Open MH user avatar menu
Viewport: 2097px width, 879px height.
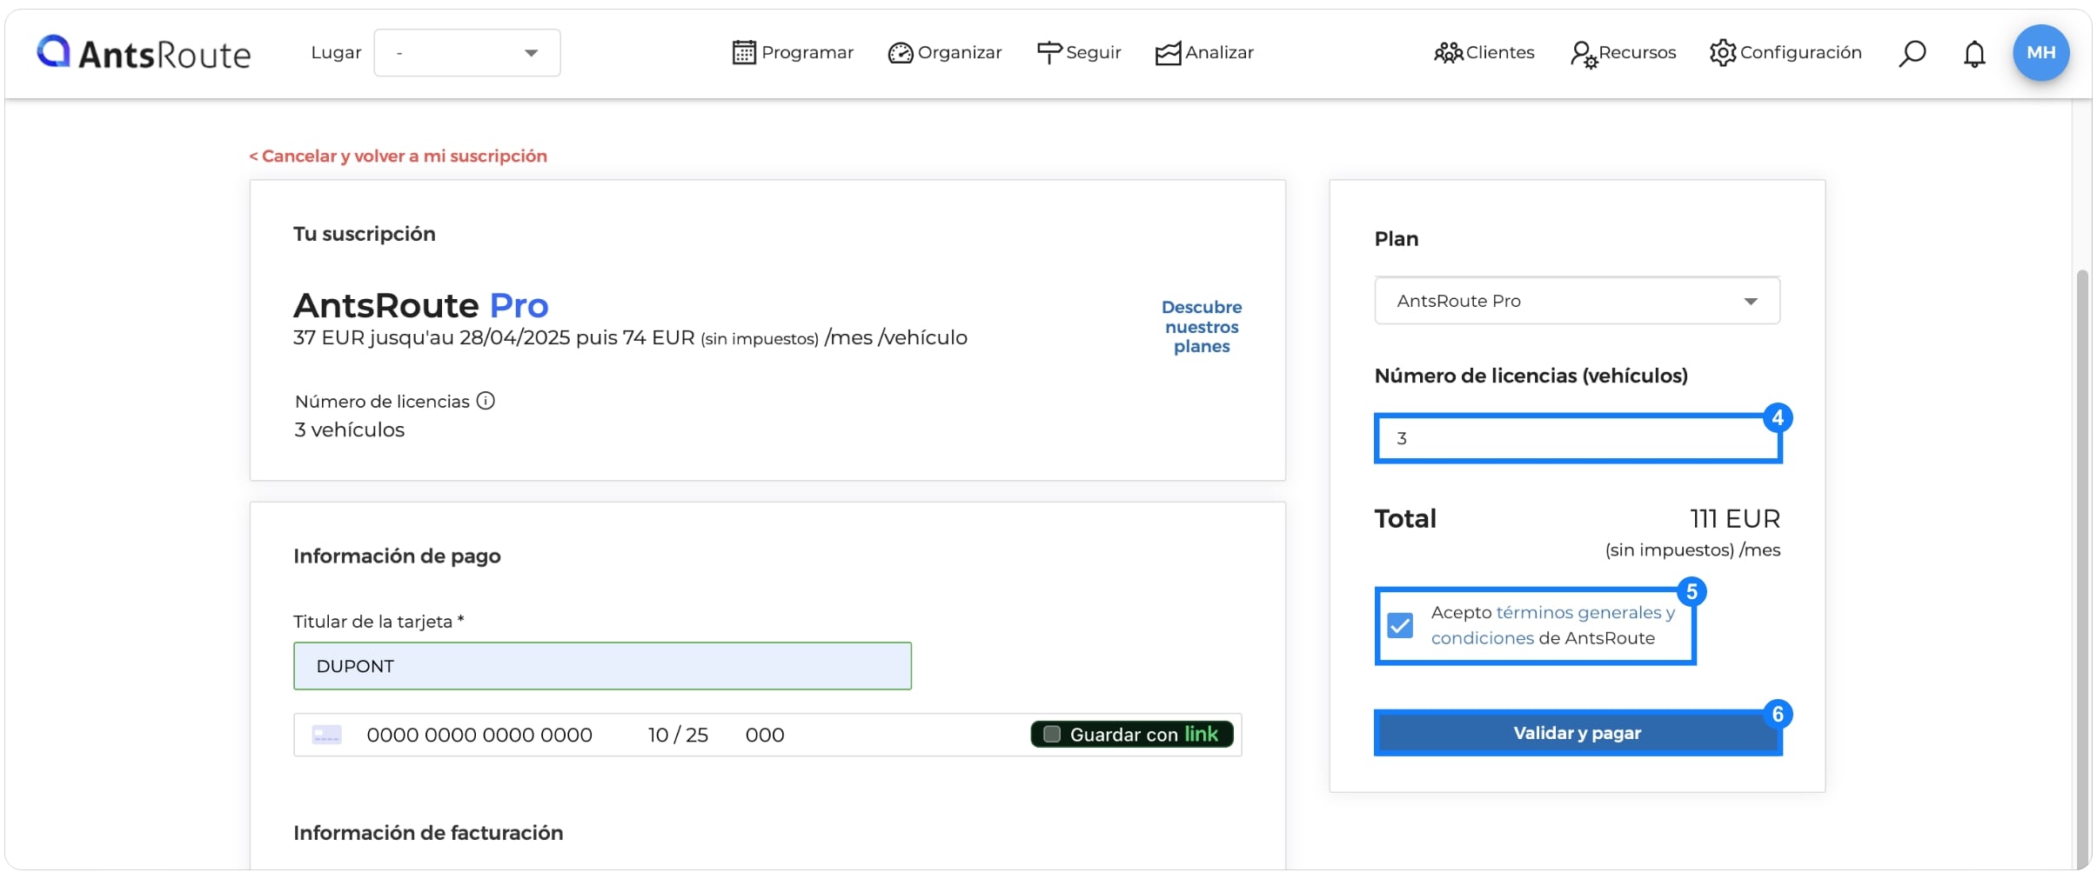coord(2040,53)
